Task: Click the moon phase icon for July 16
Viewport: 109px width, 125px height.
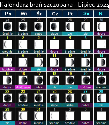Action: click(23, 80)
